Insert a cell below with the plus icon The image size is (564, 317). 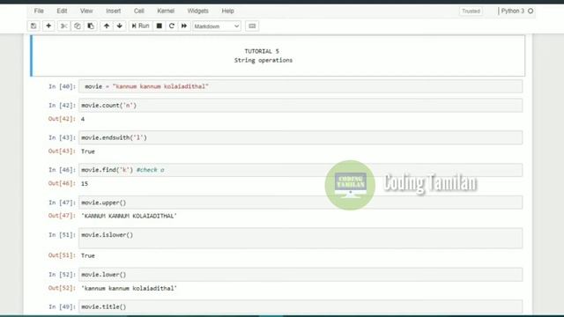(48, 26)
